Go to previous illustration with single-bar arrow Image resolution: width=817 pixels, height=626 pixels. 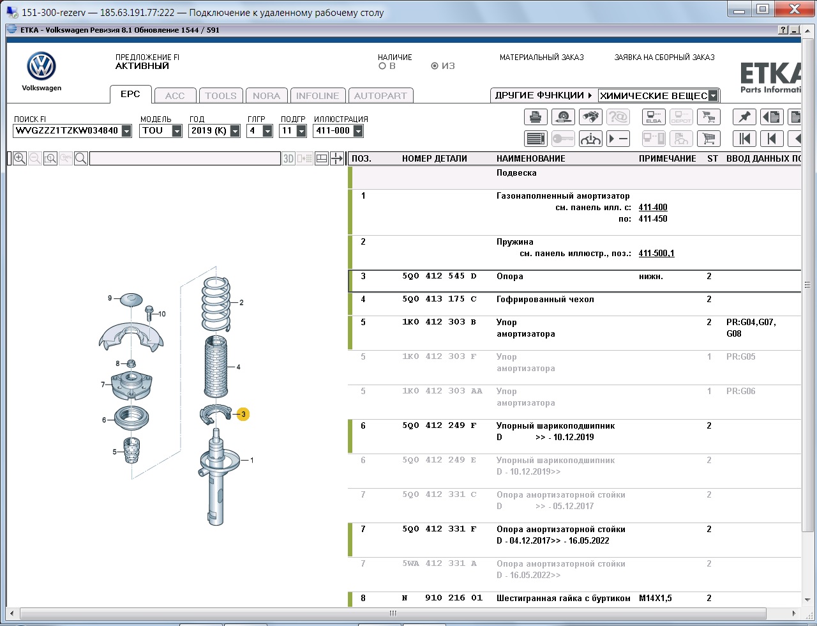click(772, 139)
